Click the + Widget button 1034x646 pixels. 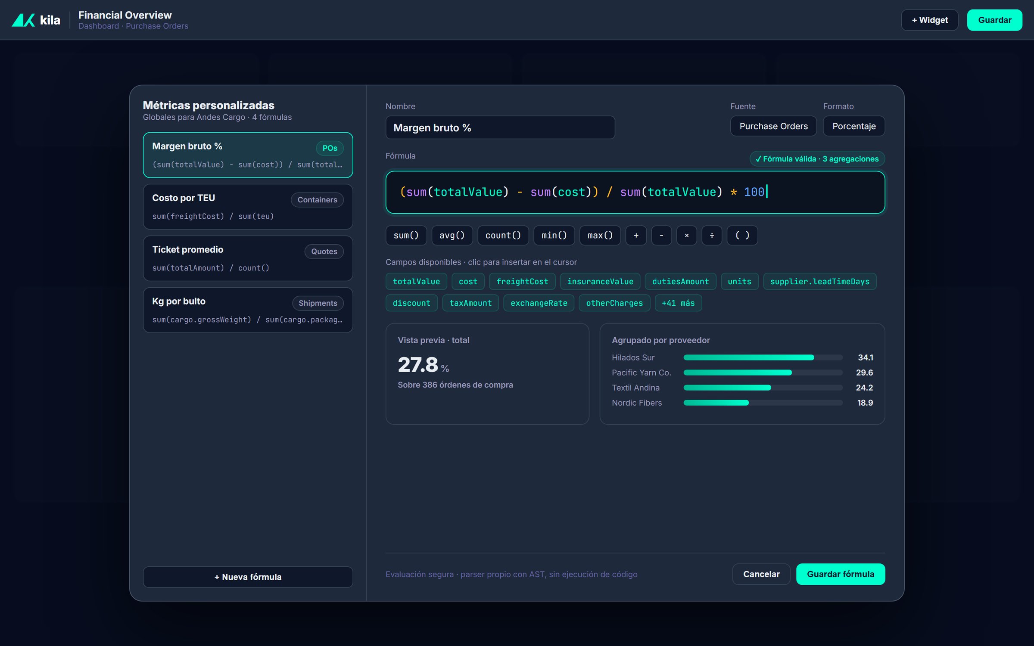[930, 20]
